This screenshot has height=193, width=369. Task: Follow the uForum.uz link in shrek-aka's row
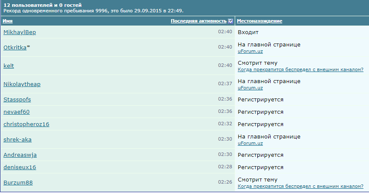coord(250,143)
